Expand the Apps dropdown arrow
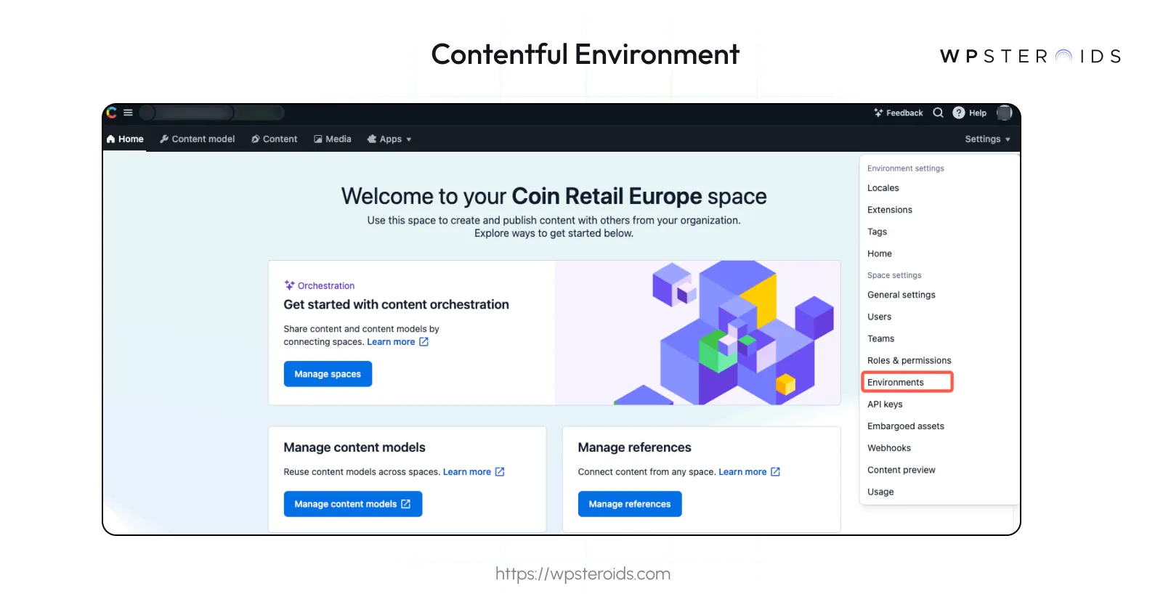The height and width of the screenshot is (594, 1171). 409,139
